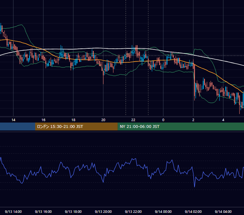Click the London session bar 15:30-21:00 JST
This screenshot has width=244, height=215.
coord(76,126)
